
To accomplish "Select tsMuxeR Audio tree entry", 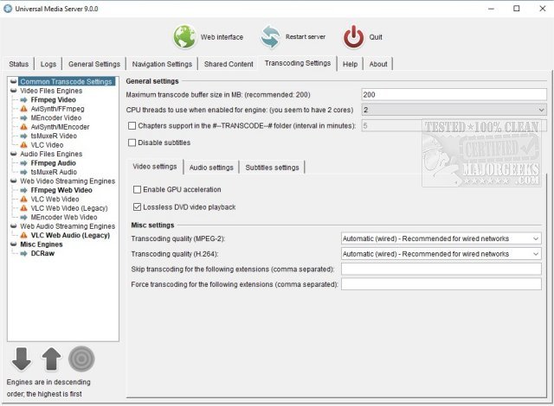I will point(54,172).
